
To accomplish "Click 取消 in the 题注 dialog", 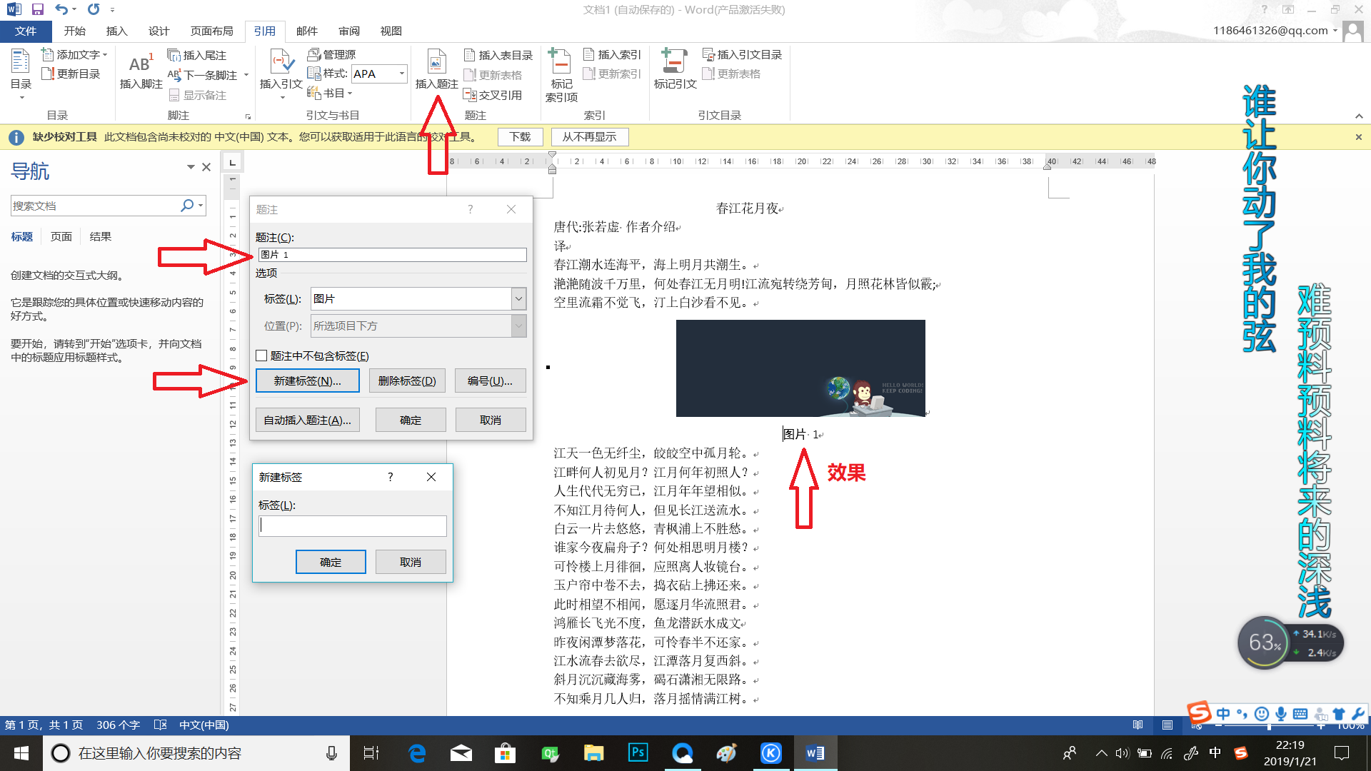I will (491, 420).
